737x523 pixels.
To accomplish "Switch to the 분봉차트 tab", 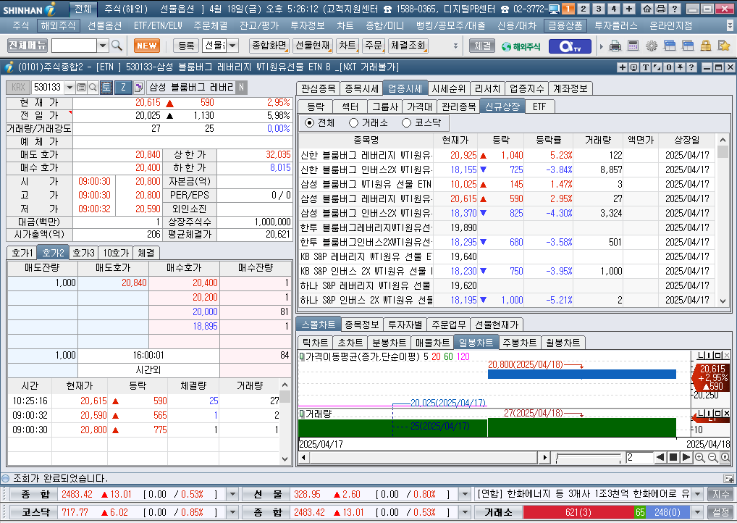I will click(389, 343).
